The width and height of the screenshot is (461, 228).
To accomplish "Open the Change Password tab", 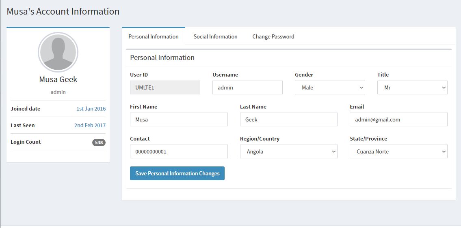I will click(x=273, y=36).
